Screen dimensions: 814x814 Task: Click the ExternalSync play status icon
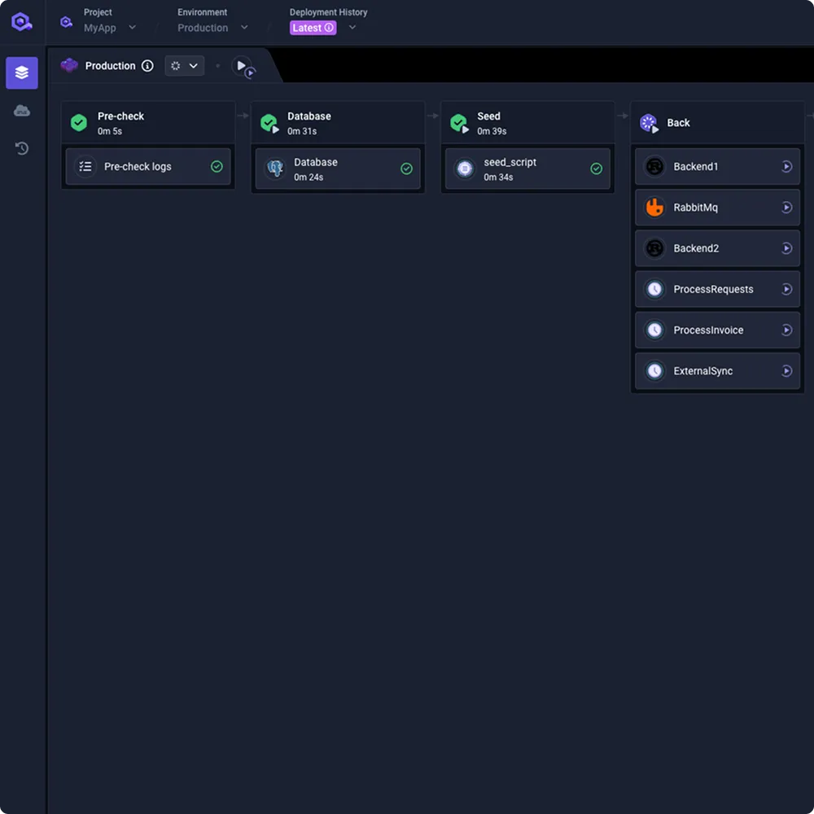point(787,371)
